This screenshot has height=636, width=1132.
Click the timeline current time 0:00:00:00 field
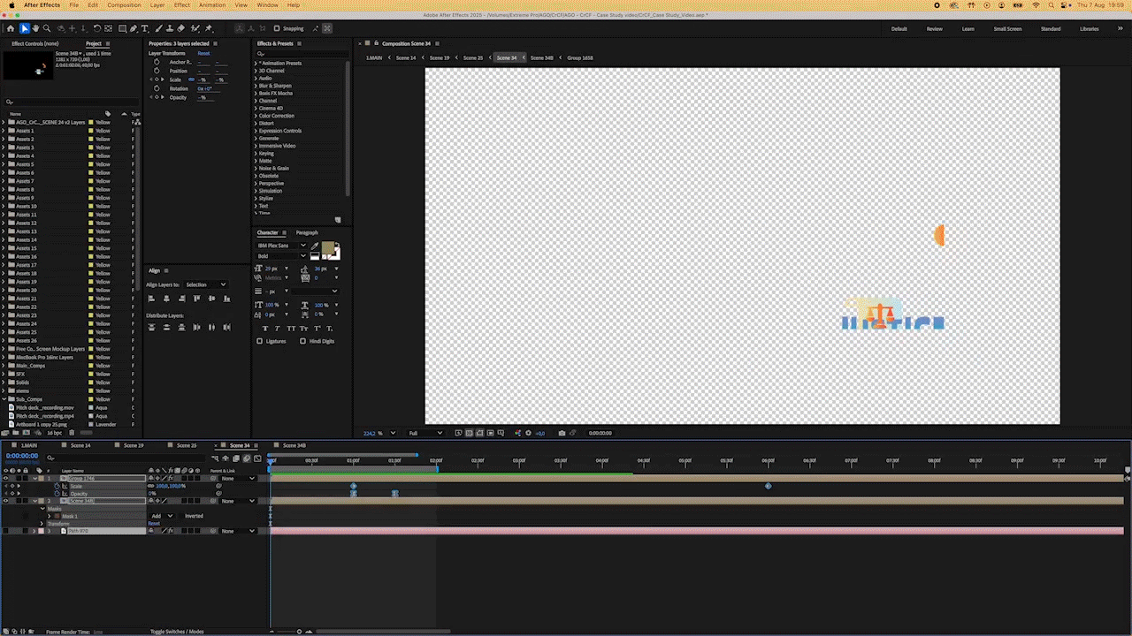(22, 456)
